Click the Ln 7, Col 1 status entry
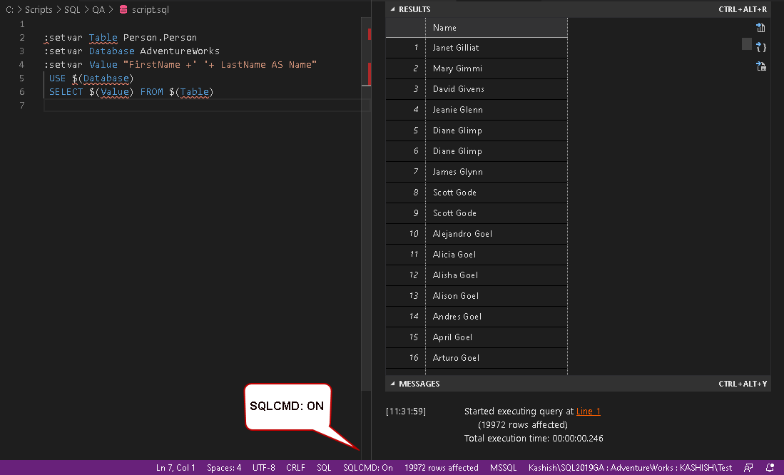 (175, 467)
